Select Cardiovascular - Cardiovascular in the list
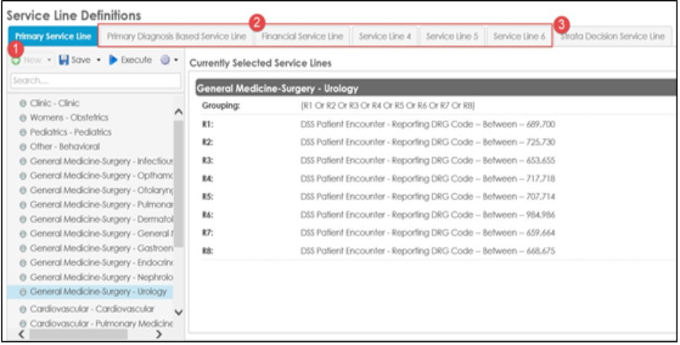The height and width of the screenshot is (345, 680). click(90, 309)
